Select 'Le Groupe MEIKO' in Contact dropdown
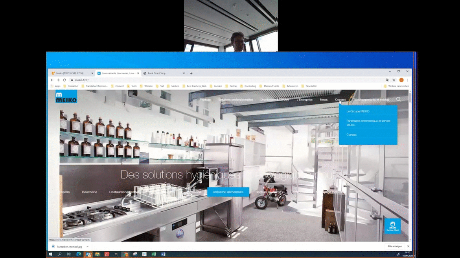Screen dimensions: 460x258 click(x=358, y=111)
